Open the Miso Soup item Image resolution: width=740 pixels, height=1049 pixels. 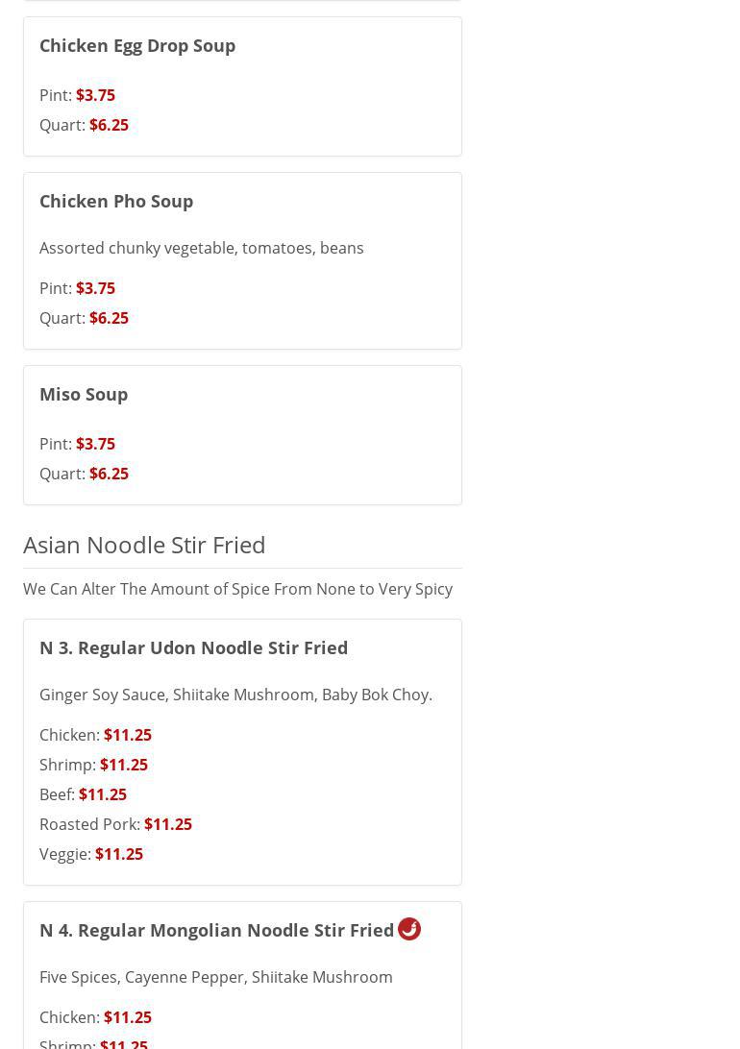pos(84,394)
